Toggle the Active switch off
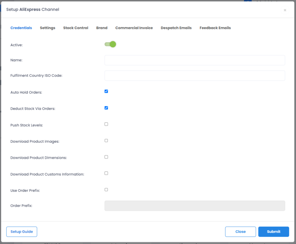Image resolution: width=296 pixels, height=244 pixels. 110,44
